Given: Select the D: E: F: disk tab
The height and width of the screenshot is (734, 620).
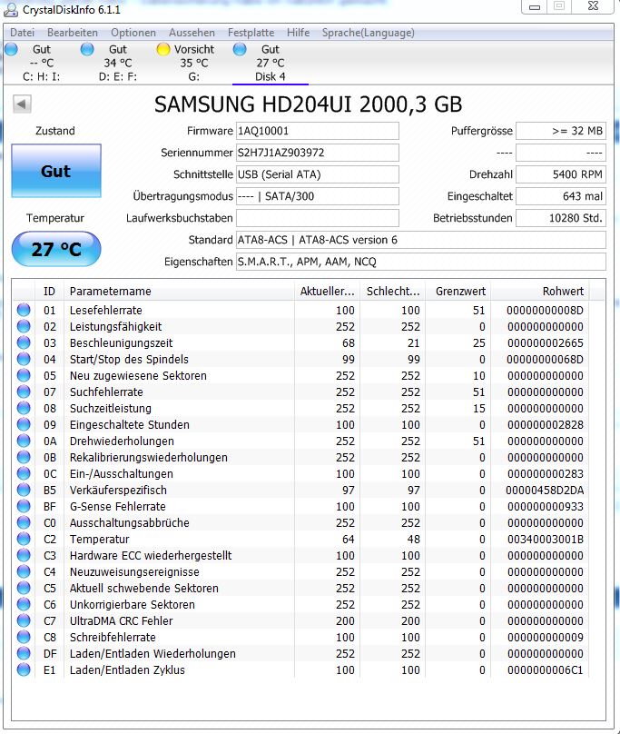Looking at the screenshot, I should 117,63.
